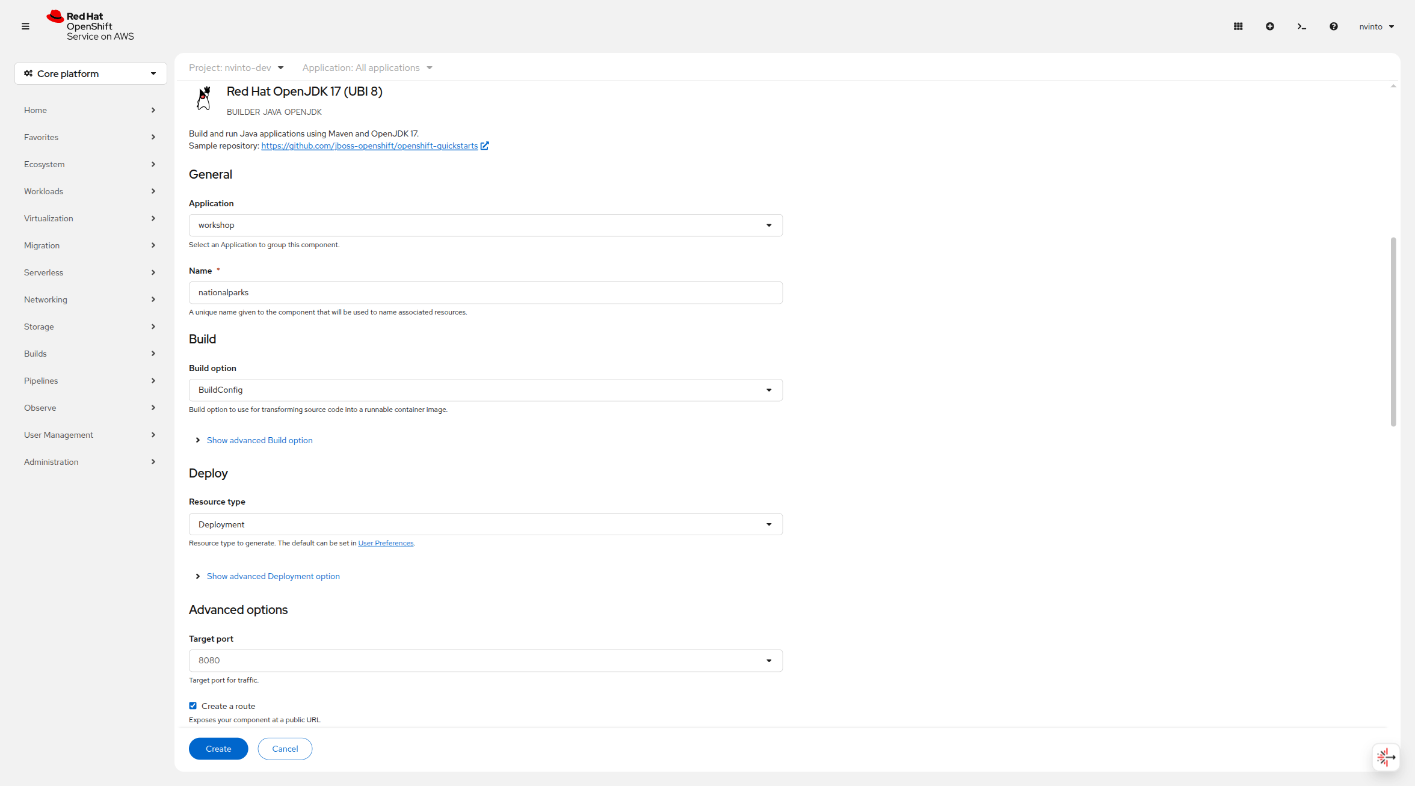Expand the Pipelines navigation section
Image resolution: width=1415 pixels, height=786 pixels.
90,381
